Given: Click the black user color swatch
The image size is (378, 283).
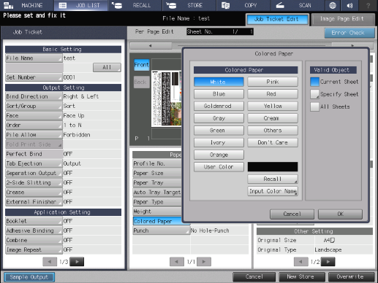Looking at the screenshot, I should click(x=273, y=167).
